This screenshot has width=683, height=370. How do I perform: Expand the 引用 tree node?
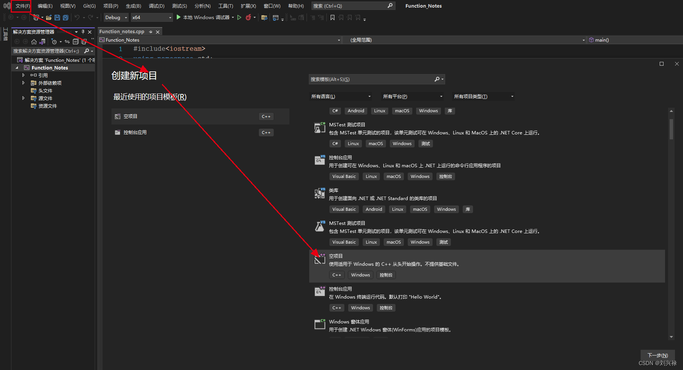click(x=23, y=75)
